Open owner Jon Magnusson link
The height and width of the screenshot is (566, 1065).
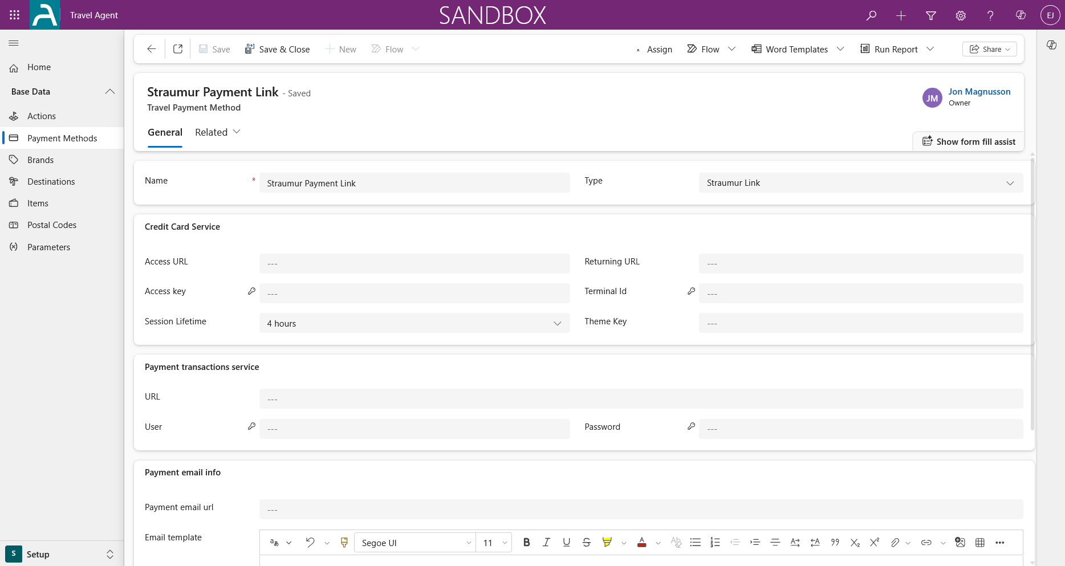pos(979,92)
